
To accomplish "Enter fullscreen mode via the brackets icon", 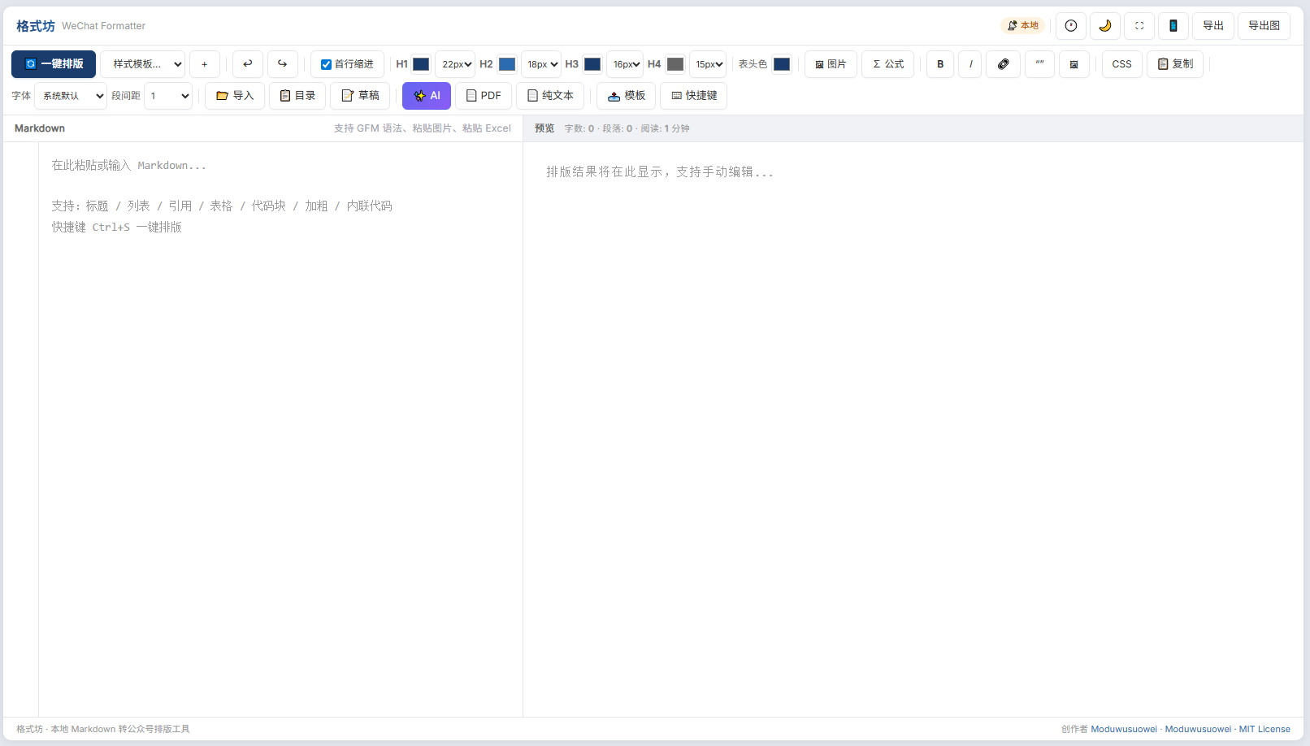I will click(x=1139, y=26).
